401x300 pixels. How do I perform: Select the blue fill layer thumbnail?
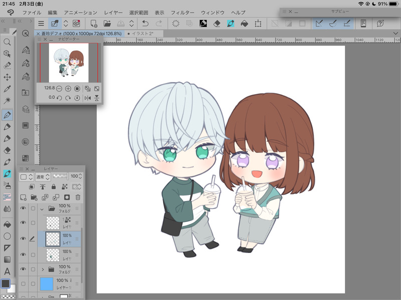47,283
